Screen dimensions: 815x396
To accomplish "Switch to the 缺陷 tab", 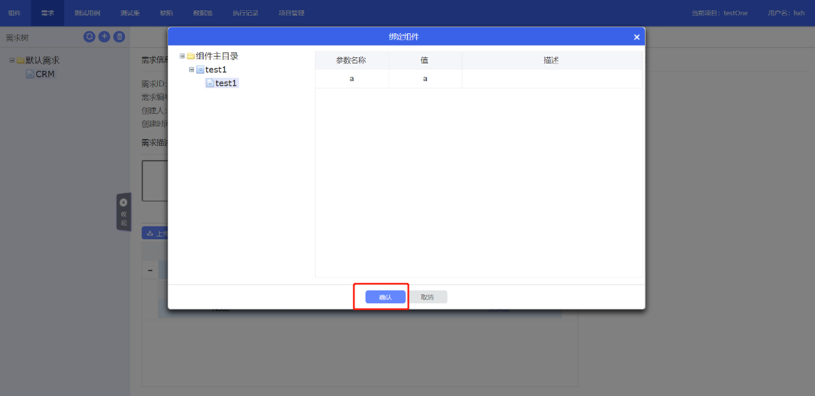I will tap(167, 13).
